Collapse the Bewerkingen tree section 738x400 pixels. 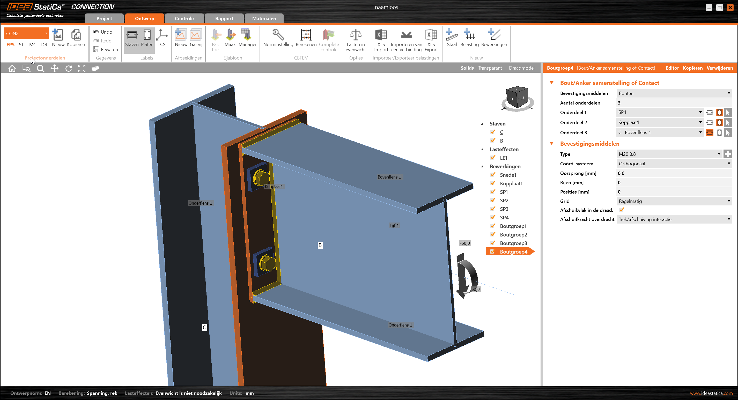pos(482,166)
